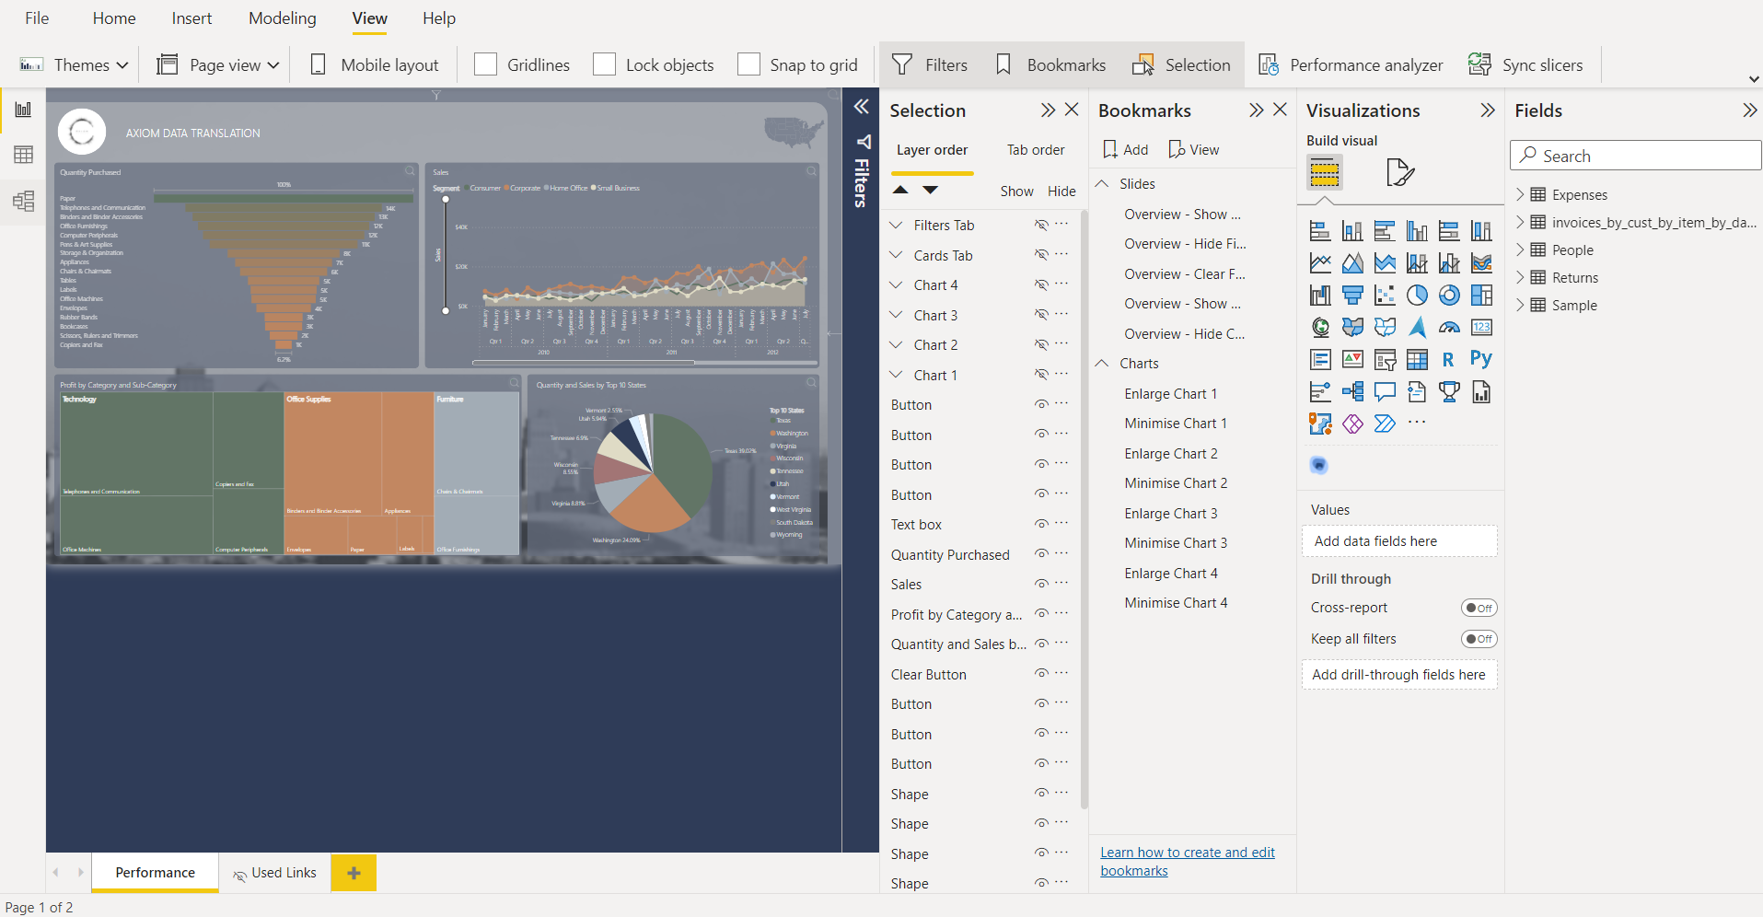Screen dimensions: 1763x917
Task: Choose the line chart visual
Action: point(1320,262)
